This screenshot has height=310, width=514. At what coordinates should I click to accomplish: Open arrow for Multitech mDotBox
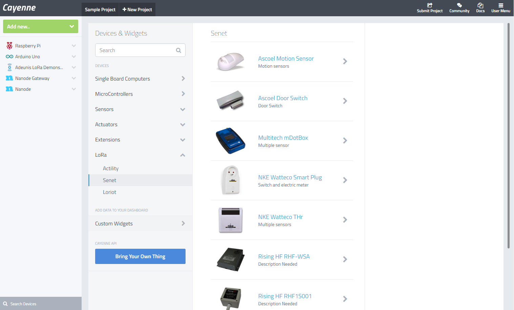click(345, 140)
